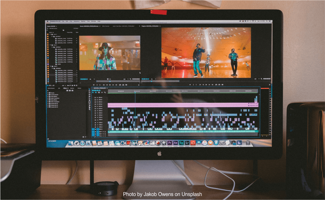Open Finder from the Dock
Screen dimensions: 325x200
coord(71,143)
